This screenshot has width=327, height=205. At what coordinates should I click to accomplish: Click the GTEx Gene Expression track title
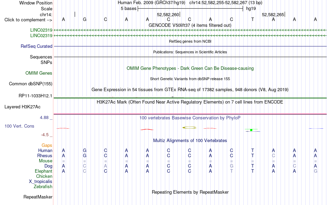coord(190,89)
